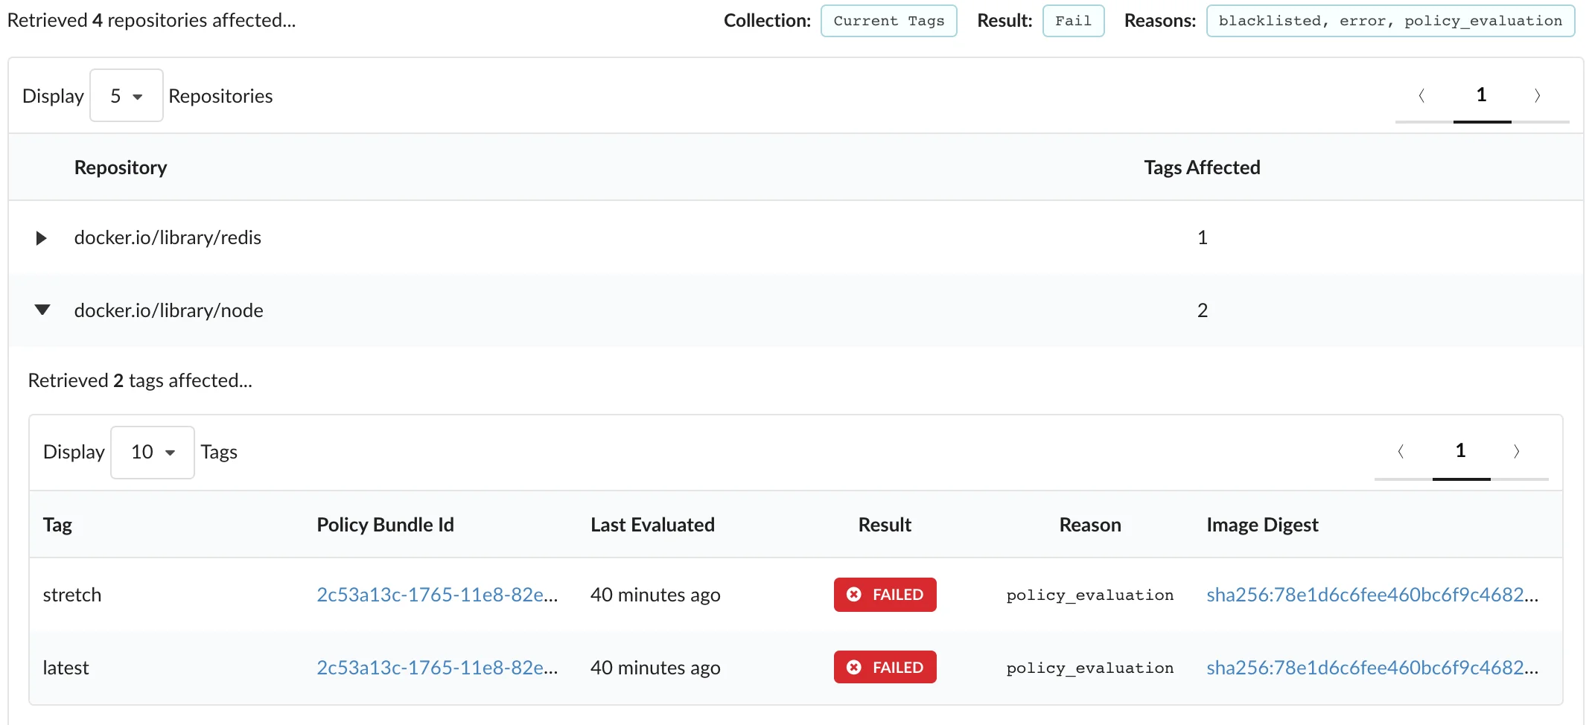Image resolution: width=1592 pixels, height=725 pixels.
Task: Click the FAILED status icon for stretch tag
Action: [x=853, y=594]
